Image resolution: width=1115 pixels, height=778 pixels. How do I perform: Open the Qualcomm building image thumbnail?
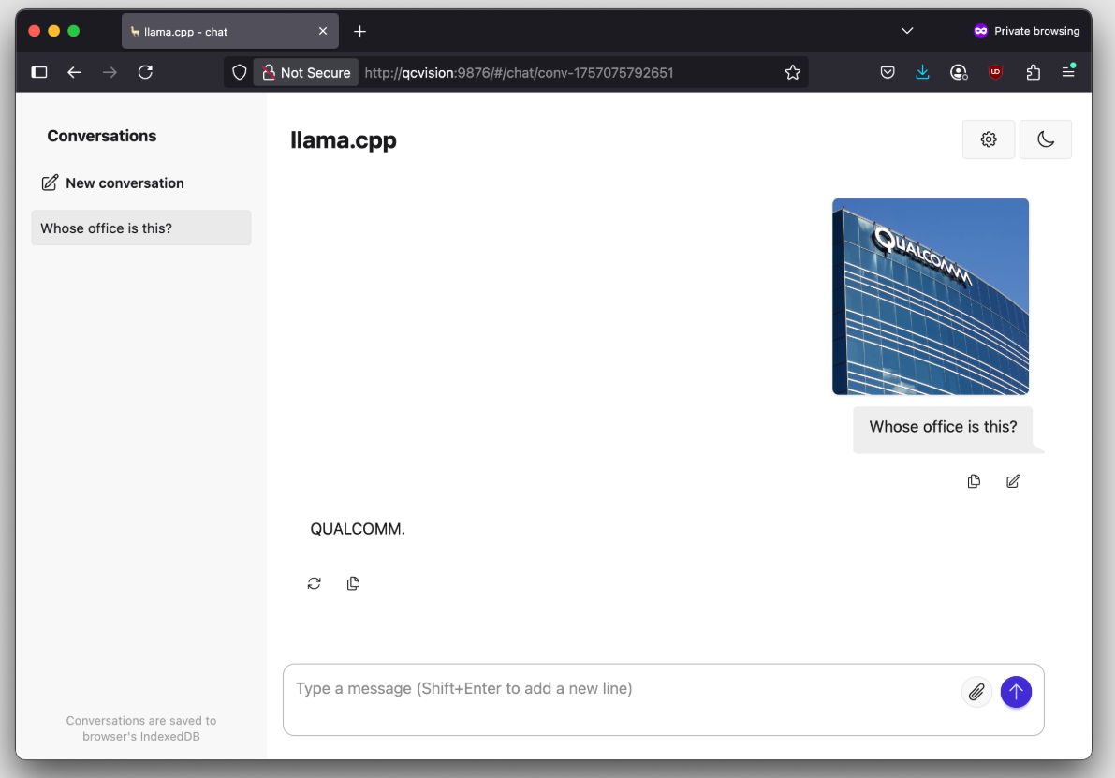(x=931, y=296)
